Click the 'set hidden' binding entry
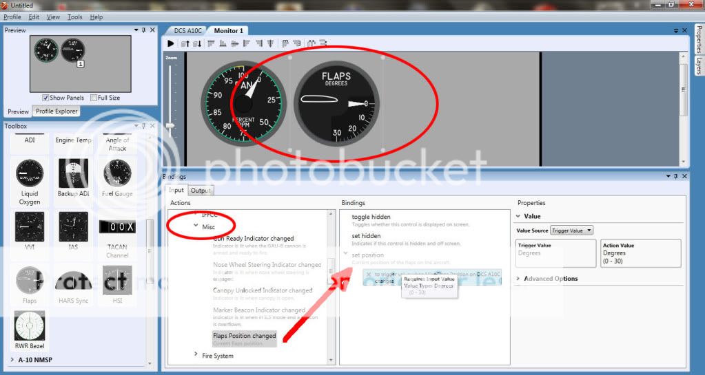The width and height of the screenshot is (705, 375). 406,239
